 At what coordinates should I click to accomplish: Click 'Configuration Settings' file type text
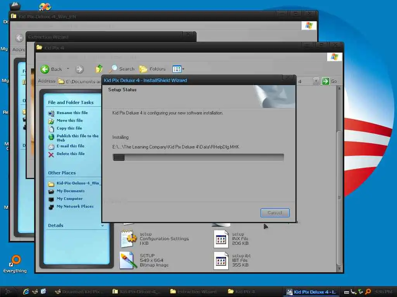click(x=164, y=239)
